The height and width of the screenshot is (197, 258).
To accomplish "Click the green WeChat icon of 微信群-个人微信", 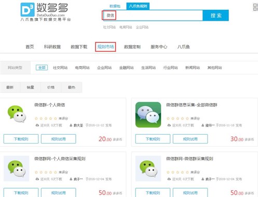I will 17,114.
